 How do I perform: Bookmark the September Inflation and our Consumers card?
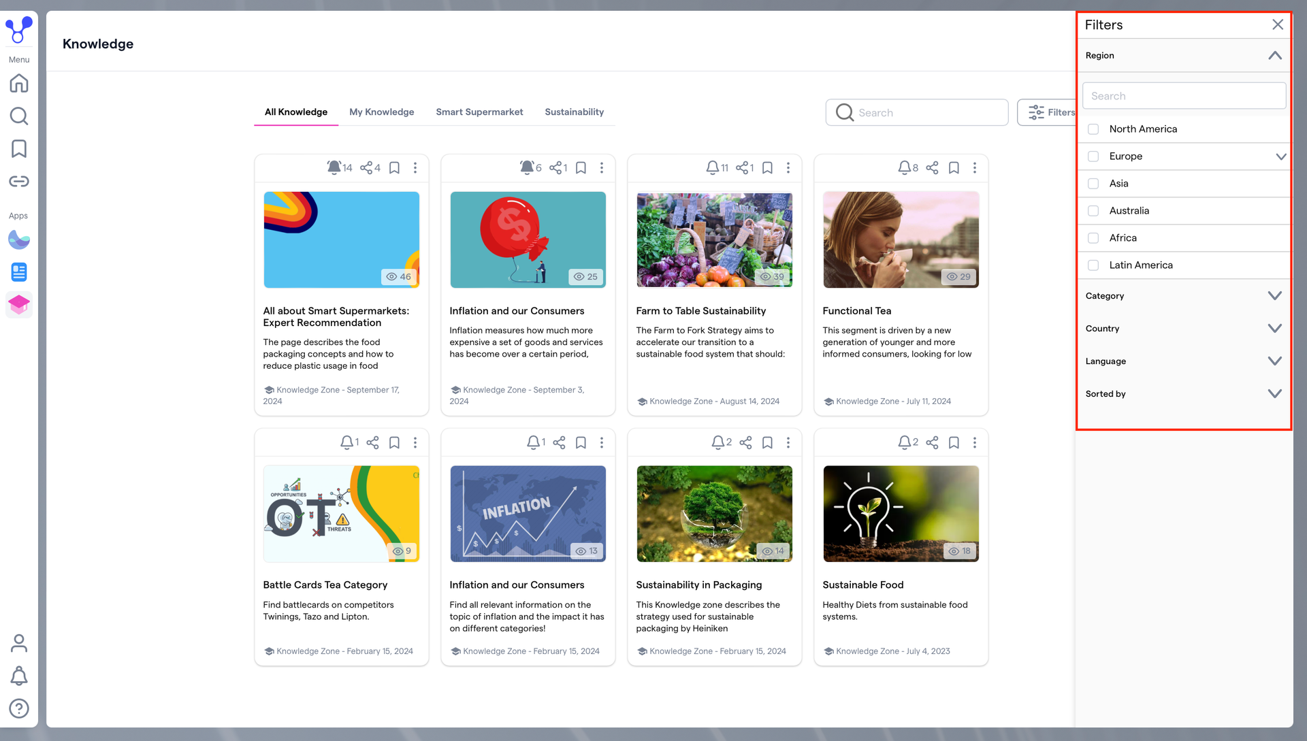point(581,167)
